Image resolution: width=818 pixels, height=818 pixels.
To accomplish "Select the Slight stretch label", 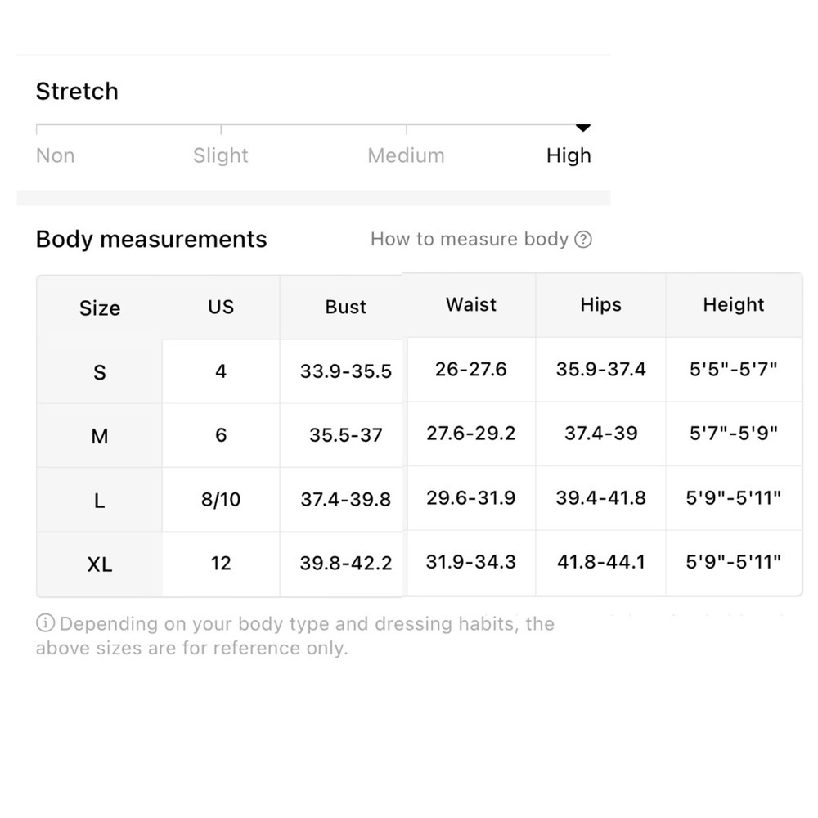I will click(221, 155).
